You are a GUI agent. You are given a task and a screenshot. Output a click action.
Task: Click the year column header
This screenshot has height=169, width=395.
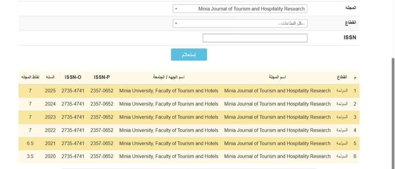tap(50, 77)
